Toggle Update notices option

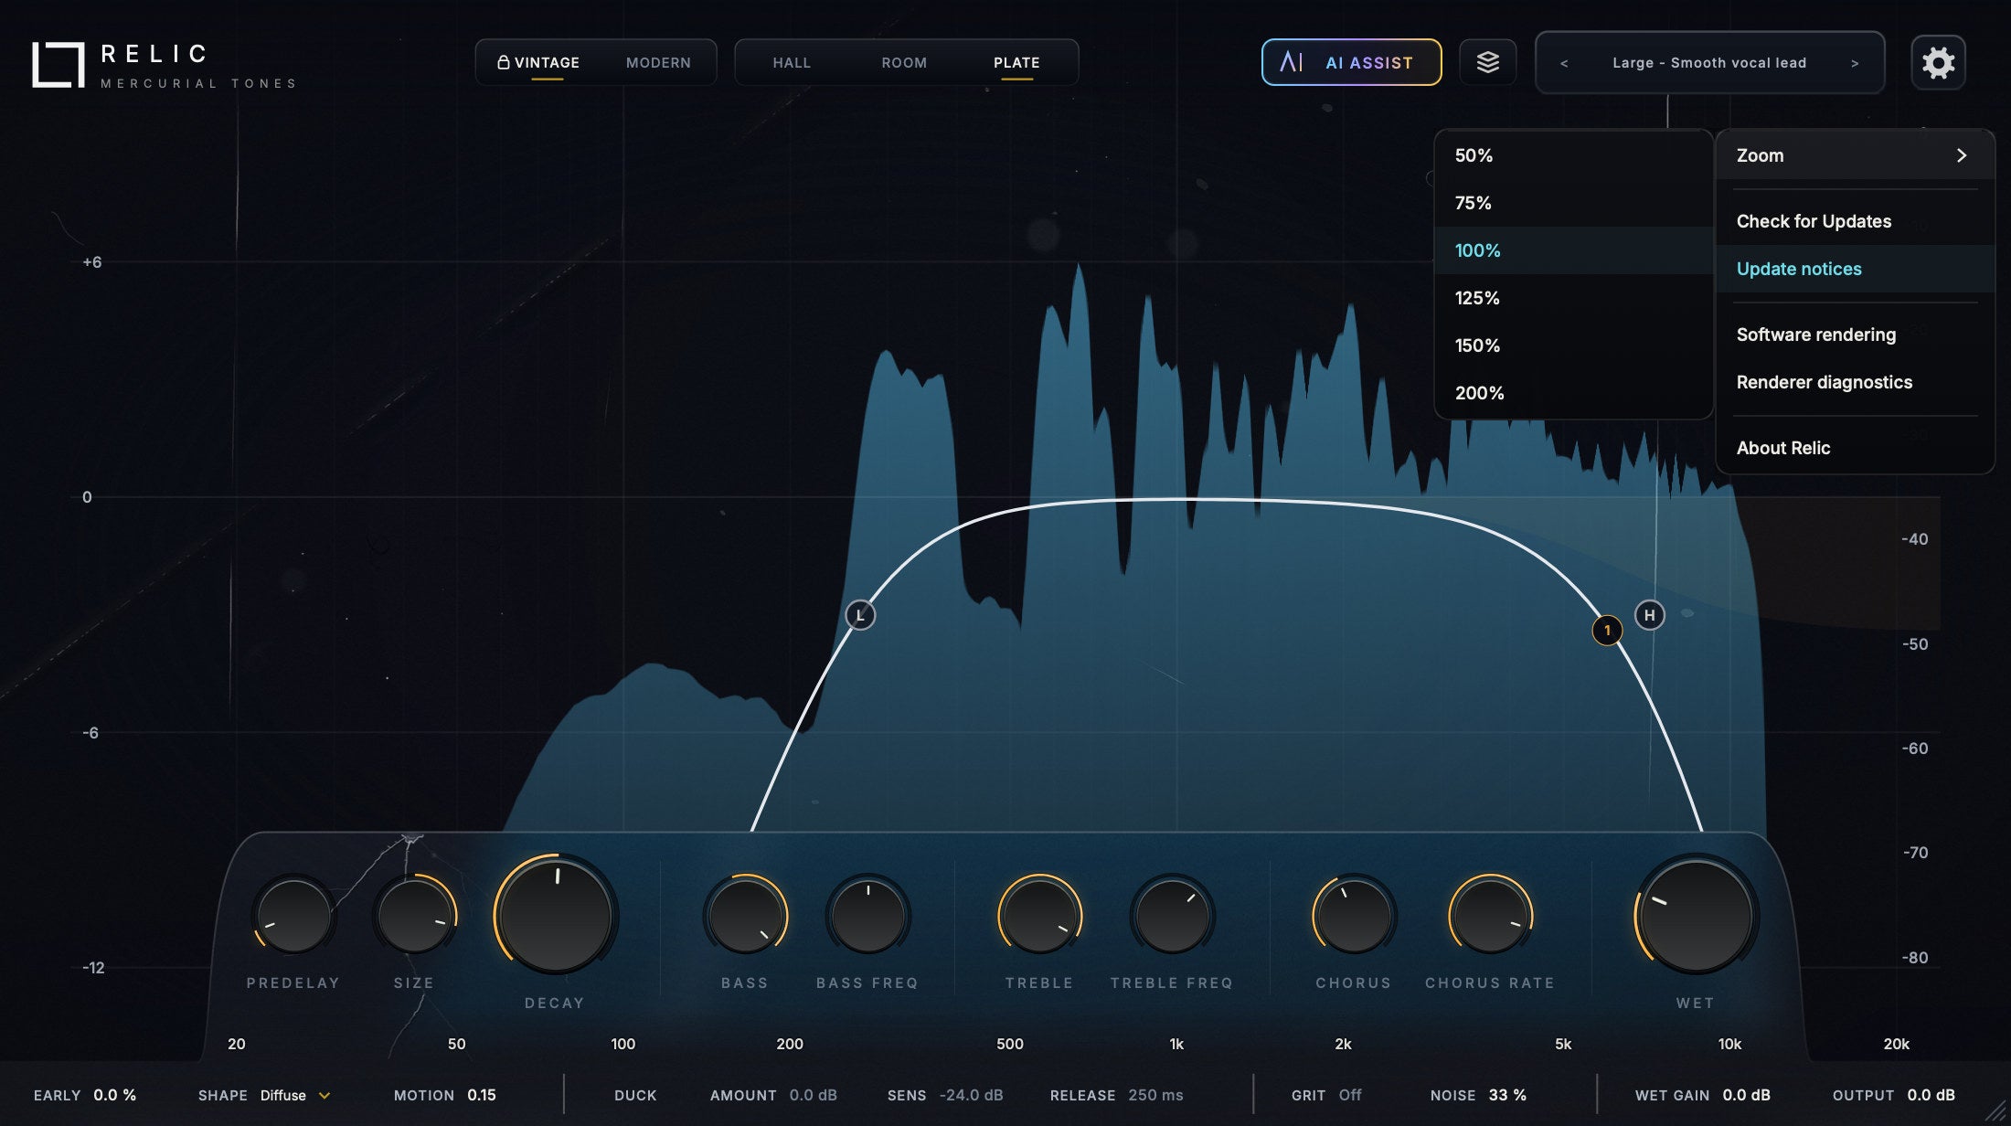1855,269
